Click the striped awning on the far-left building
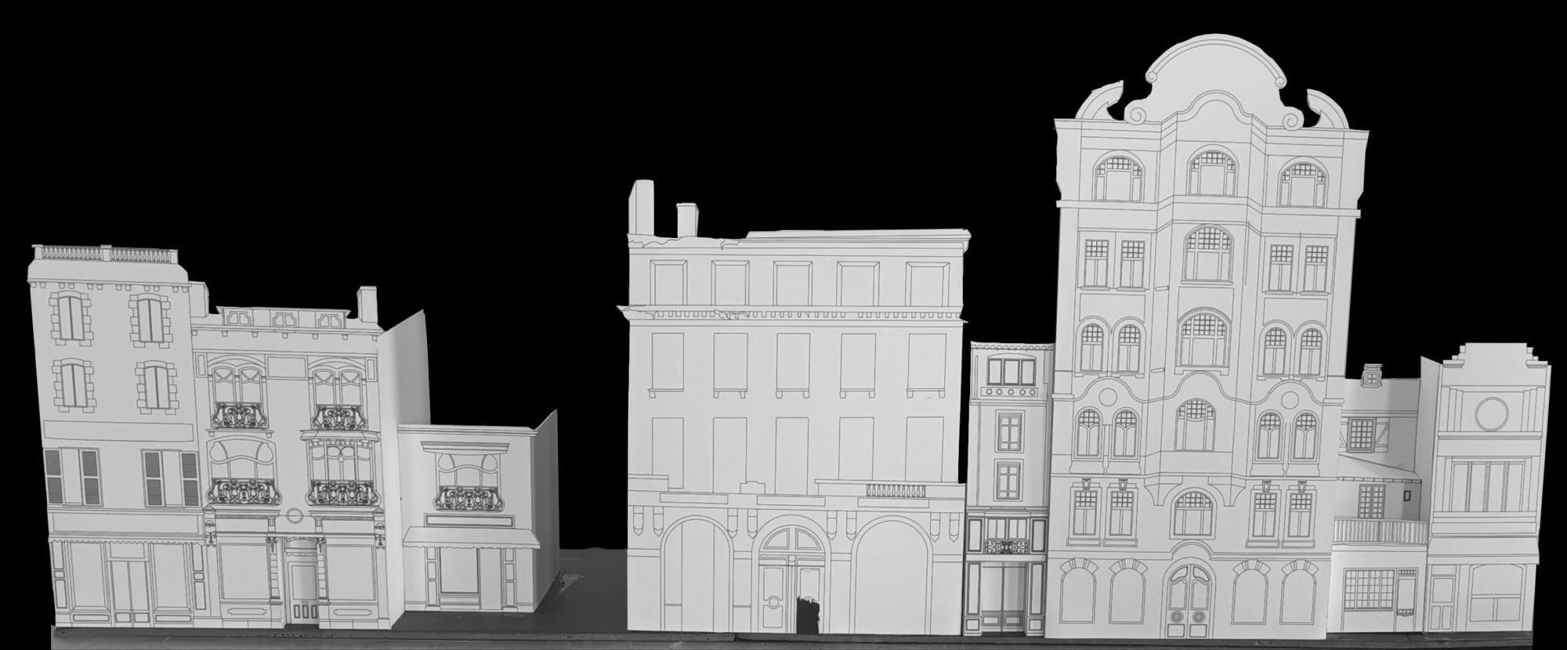The image size is (1567, 650). point(125,538)
